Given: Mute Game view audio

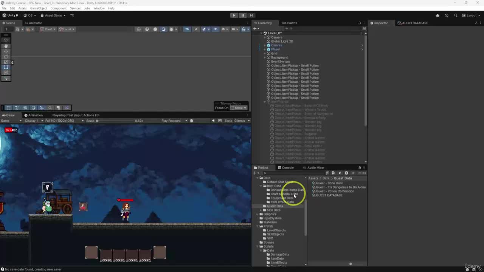Looking at the screenshot, I should point(213,121).
